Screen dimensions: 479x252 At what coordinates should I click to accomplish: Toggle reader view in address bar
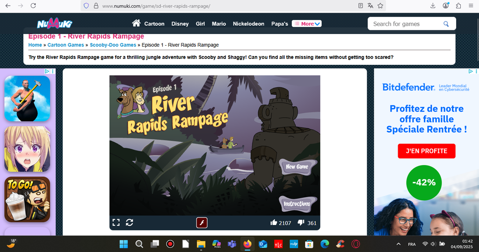360,6
